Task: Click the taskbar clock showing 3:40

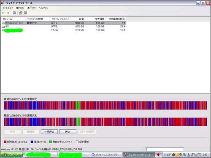Action: [205, 155]
